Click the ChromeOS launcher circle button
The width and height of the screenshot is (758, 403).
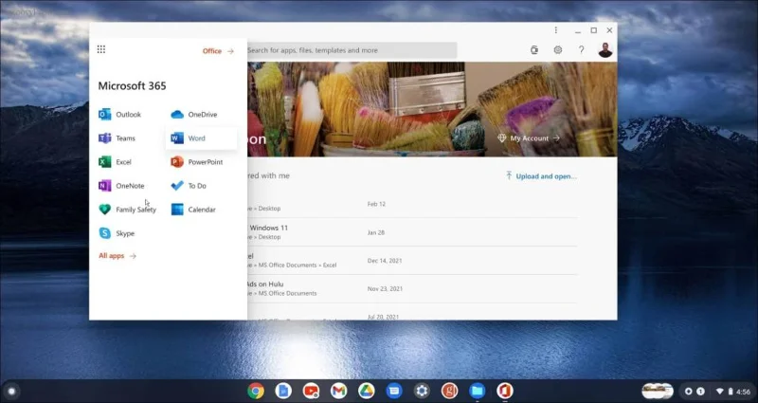click(11, 391)
